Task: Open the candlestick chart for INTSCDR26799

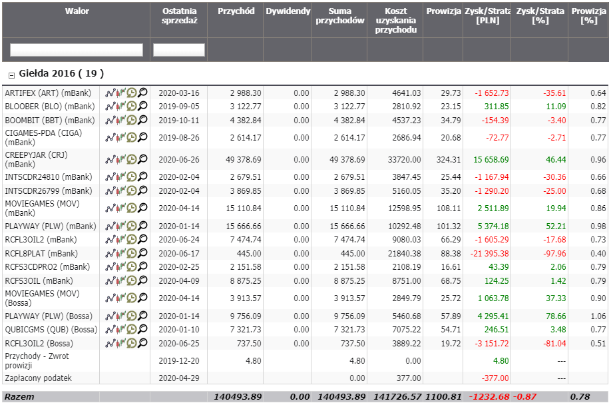Action: click(120, 191)
